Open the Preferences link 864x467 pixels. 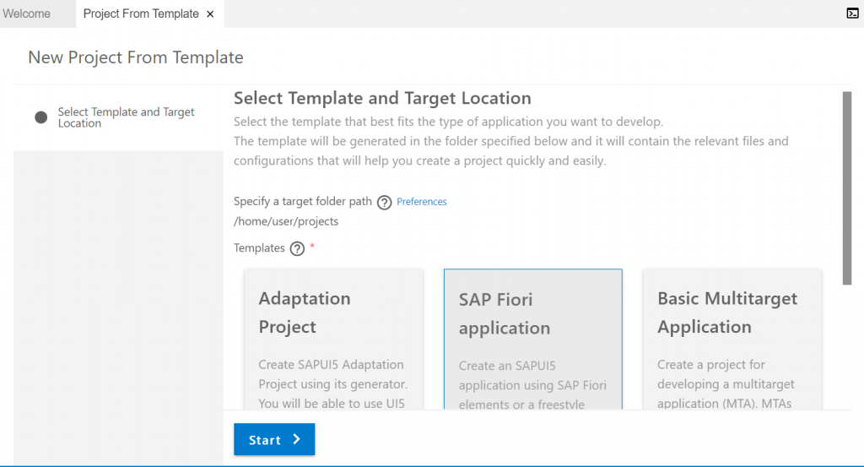[x=422, y=202]
